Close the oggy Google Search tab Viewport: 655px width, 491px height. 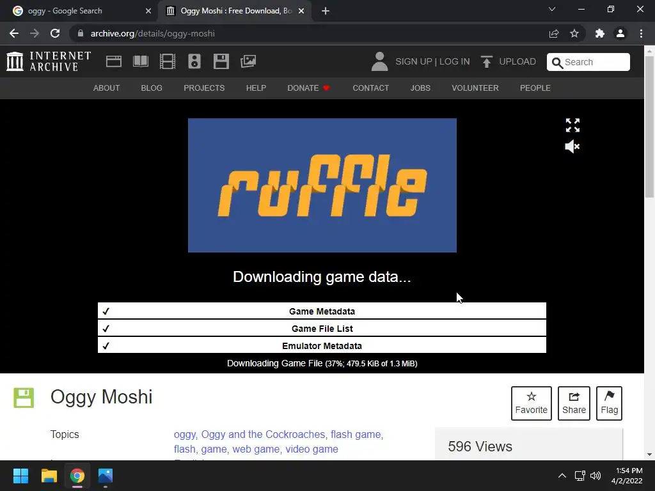pos(148,11)
